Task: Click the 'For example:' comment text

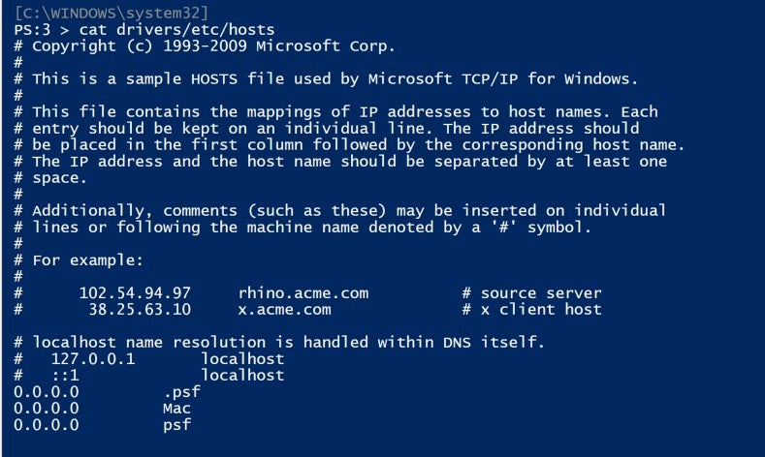Action: pos(87,260)
